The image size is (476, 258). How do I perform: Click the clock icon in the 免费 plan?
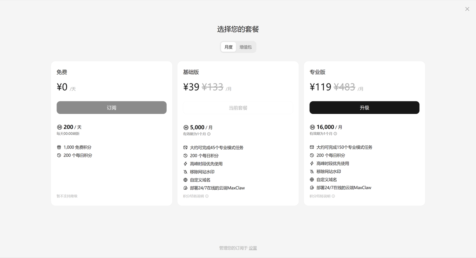coord(59,156)
